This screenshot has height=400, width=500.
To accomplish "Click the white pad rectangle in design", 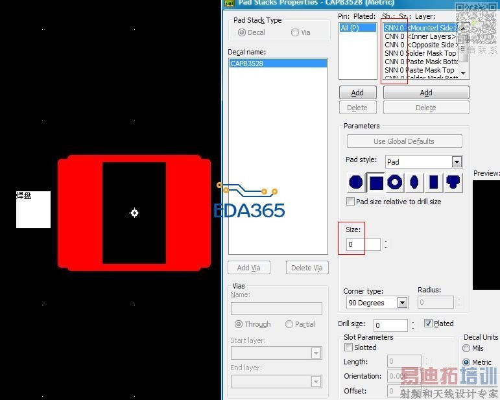I will [33, 209].
